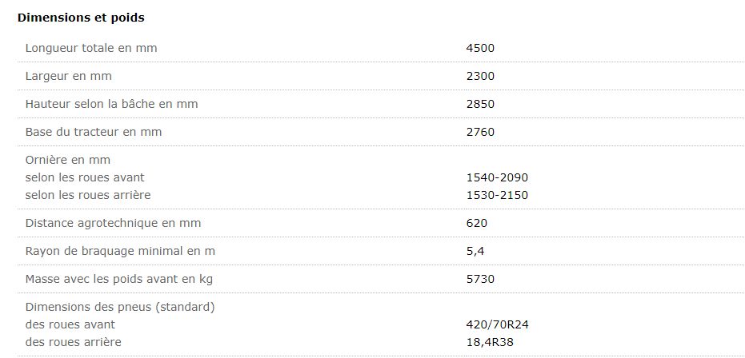Image resolution: width=745 pixels, height=358 pixels.
Task: Click the 1540-2090 front track value
Action: [x=497, y=177]
